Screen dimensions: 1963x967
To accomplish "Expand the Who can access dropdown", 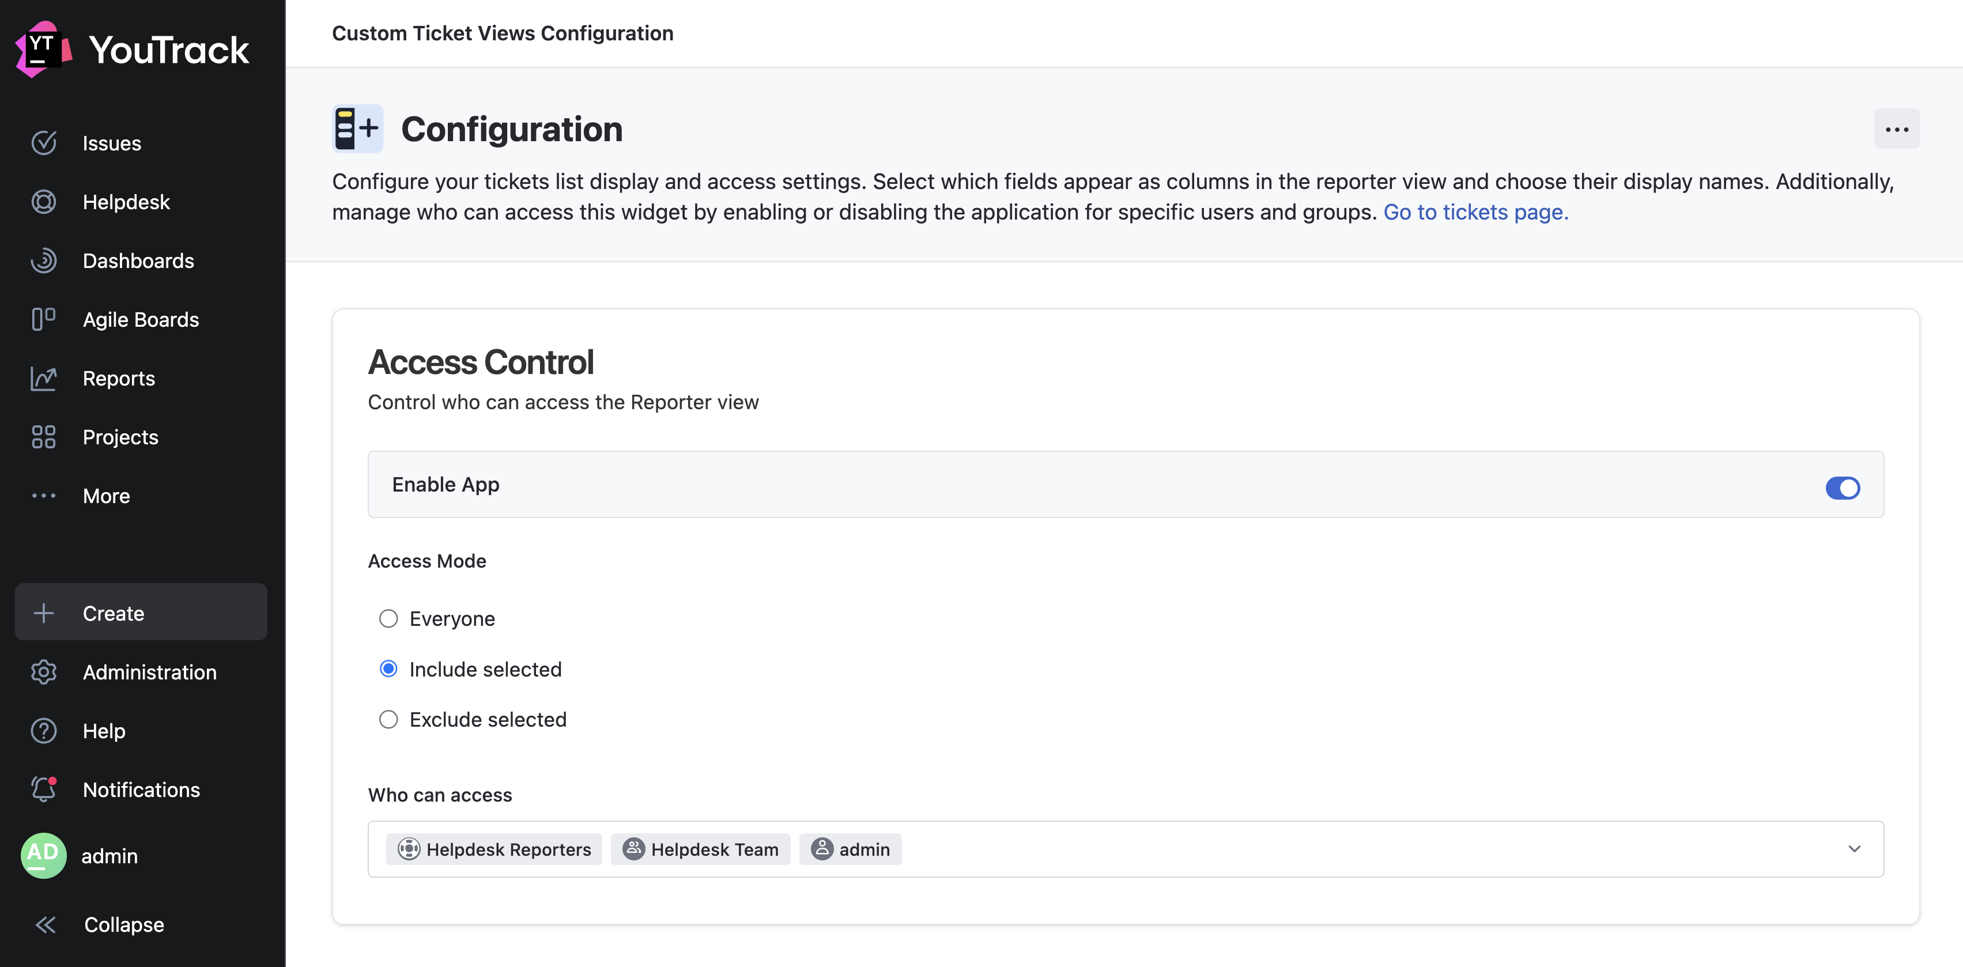I will pos(1855,848).
